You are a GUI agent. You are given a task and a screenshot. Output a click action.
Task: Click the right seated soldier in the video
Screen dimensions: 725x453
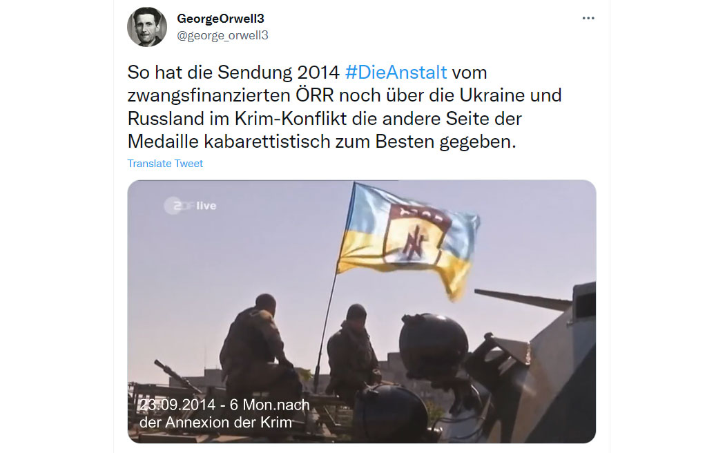(353, 351)
